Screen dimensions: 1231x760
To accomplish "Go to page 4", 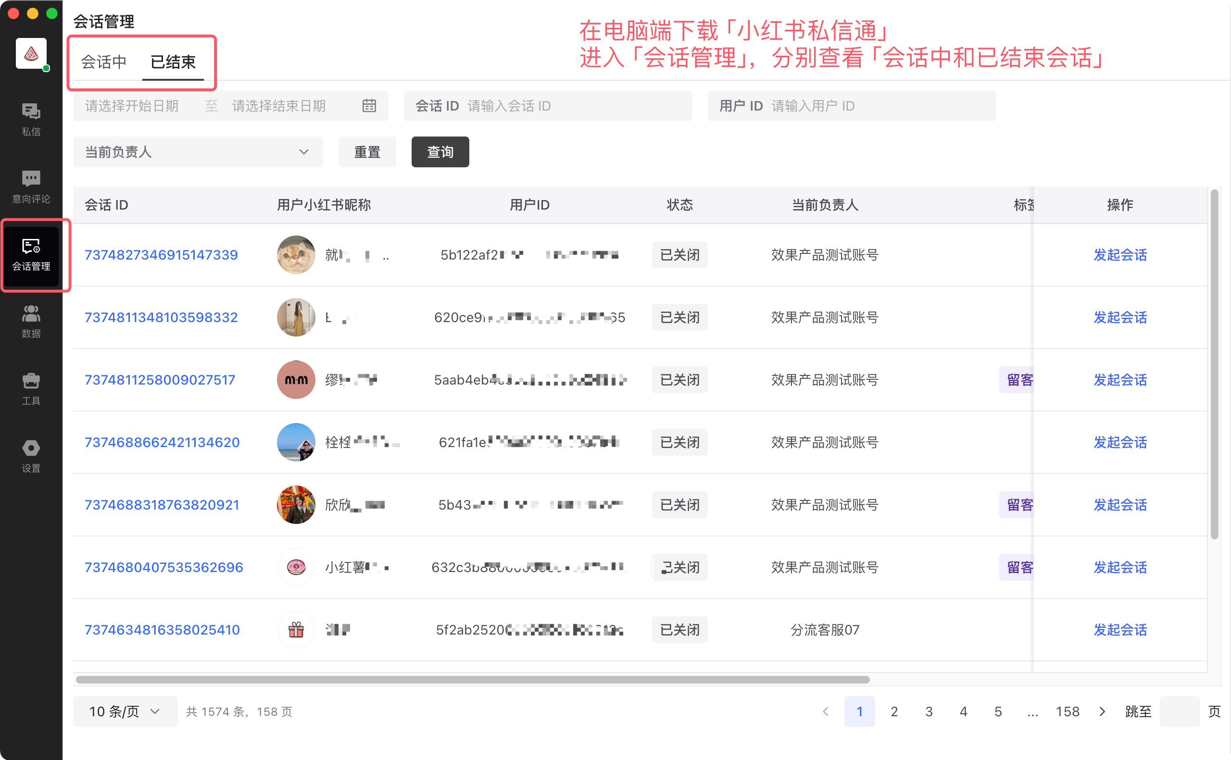I will tap(963, 711).
